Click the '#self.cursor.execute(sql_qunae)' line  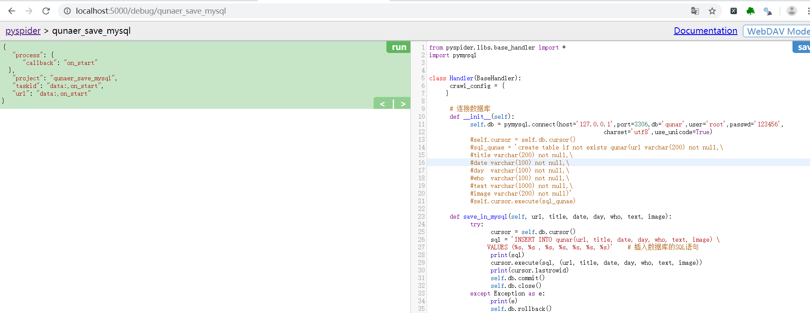pyautogui.click(x=523, y=201)
